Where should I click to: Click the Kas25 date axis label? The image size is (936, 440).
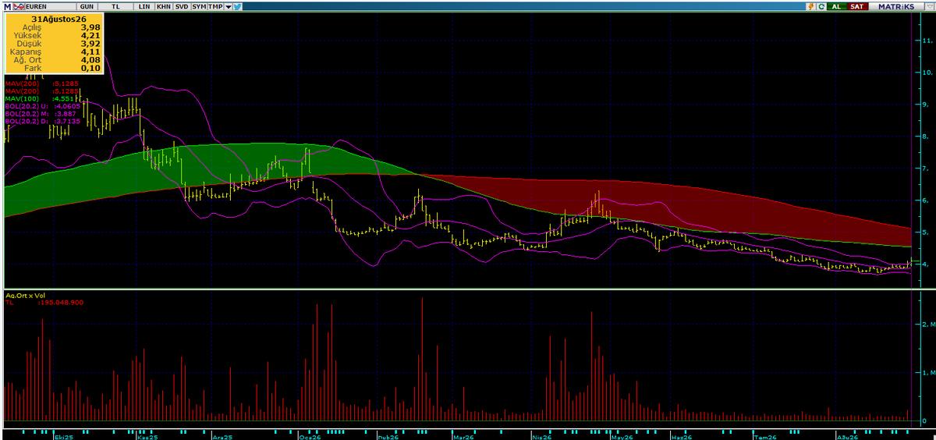pos(147,437)
